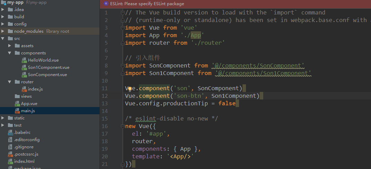
Task: Expand the build folder arrow
Action: click(x=3, y=17)
